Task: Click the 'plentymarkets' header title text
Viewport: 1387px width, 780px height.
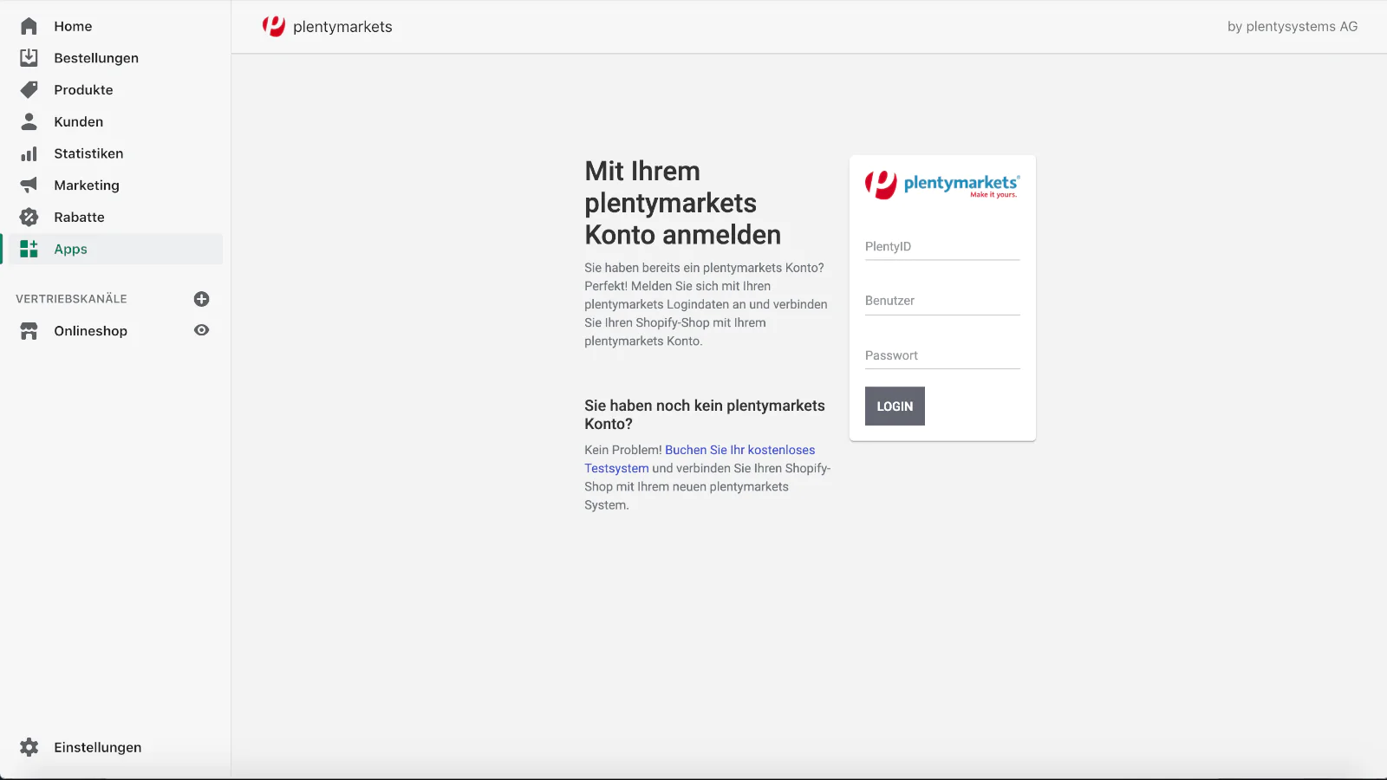Action: [342, 27]
